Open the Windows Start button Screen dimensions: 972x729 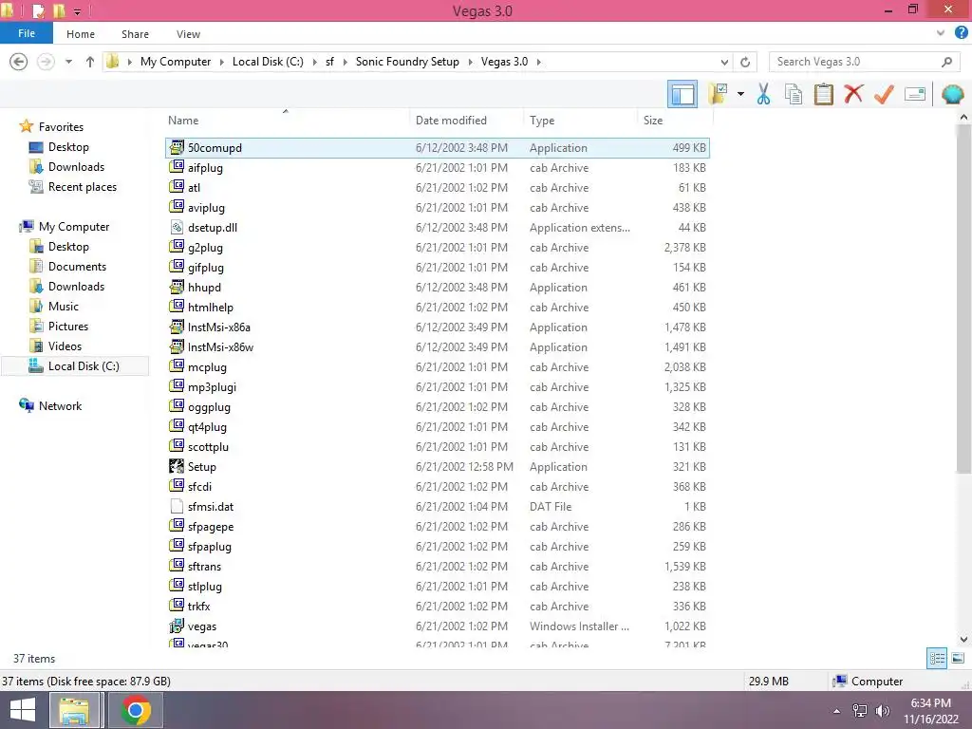point(23,710)
